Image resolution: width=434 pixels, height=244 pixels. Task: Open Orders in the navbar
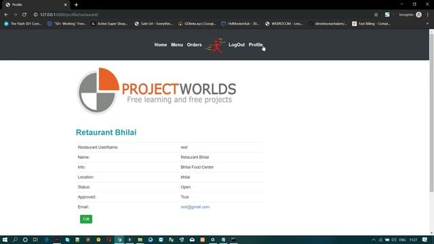coord(195,45)
